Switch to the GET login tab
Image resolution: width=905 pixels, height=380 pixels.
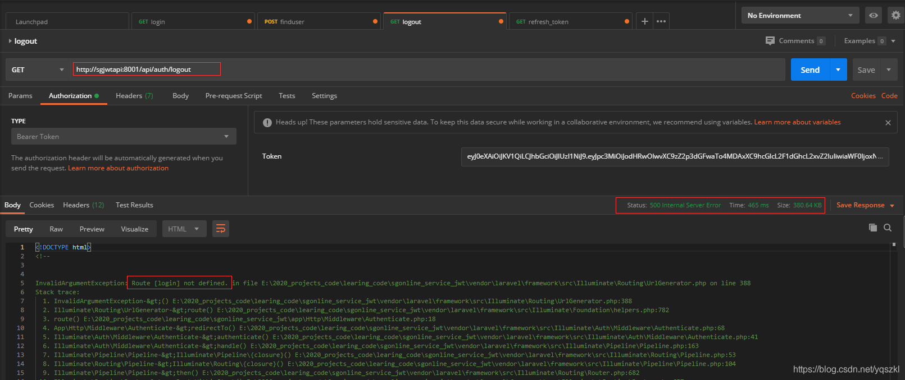pyautogui.click(x=194, y=21)
